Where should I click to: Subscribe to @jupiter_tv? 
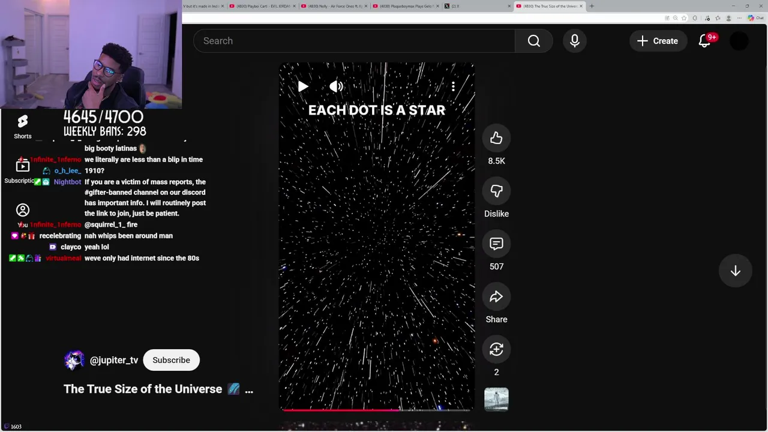(x=171, y=360)
